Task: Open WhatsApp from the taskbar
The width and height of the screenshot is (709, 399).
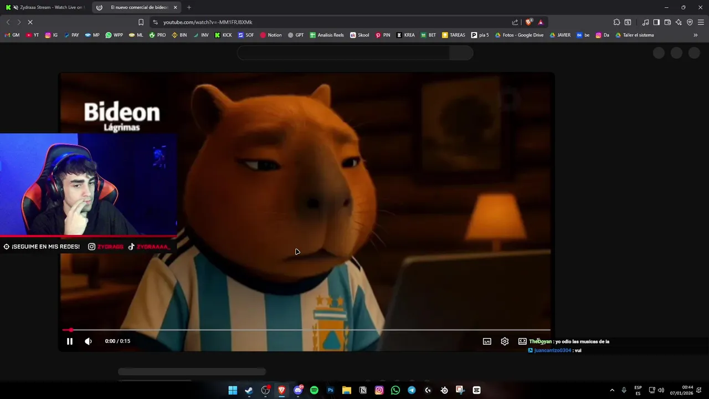Action: click(395, 390)
